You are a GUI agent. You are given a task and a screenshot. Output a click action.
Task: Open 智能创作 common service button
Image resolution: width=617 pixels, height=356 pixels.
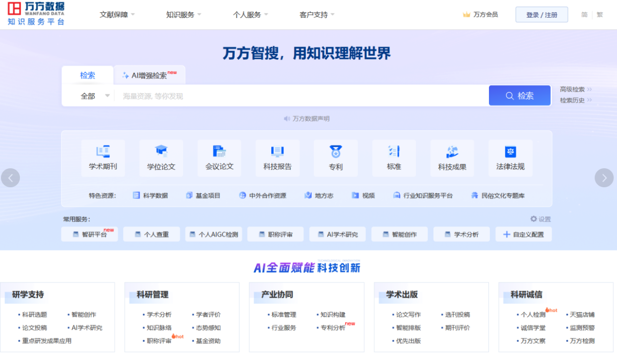click(400, 234)
